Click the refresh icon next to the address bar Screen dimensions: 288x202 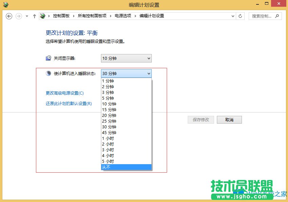(x=240, y=16)
